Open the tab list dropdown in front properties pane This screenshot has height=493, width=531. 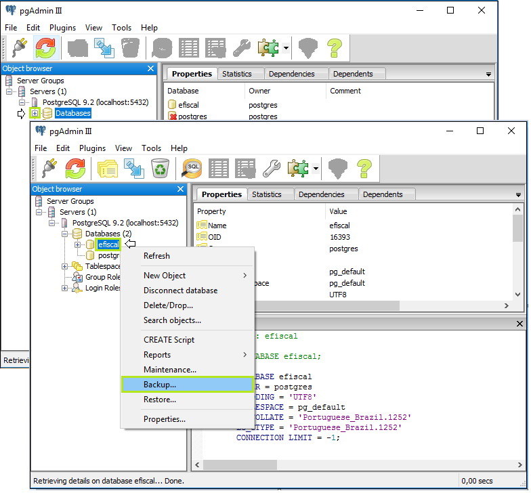tap(518, 195)
